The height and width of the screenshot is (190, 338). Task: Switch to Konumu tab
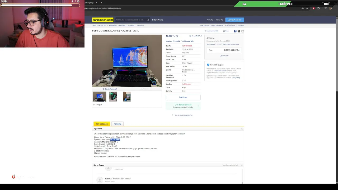118,124
